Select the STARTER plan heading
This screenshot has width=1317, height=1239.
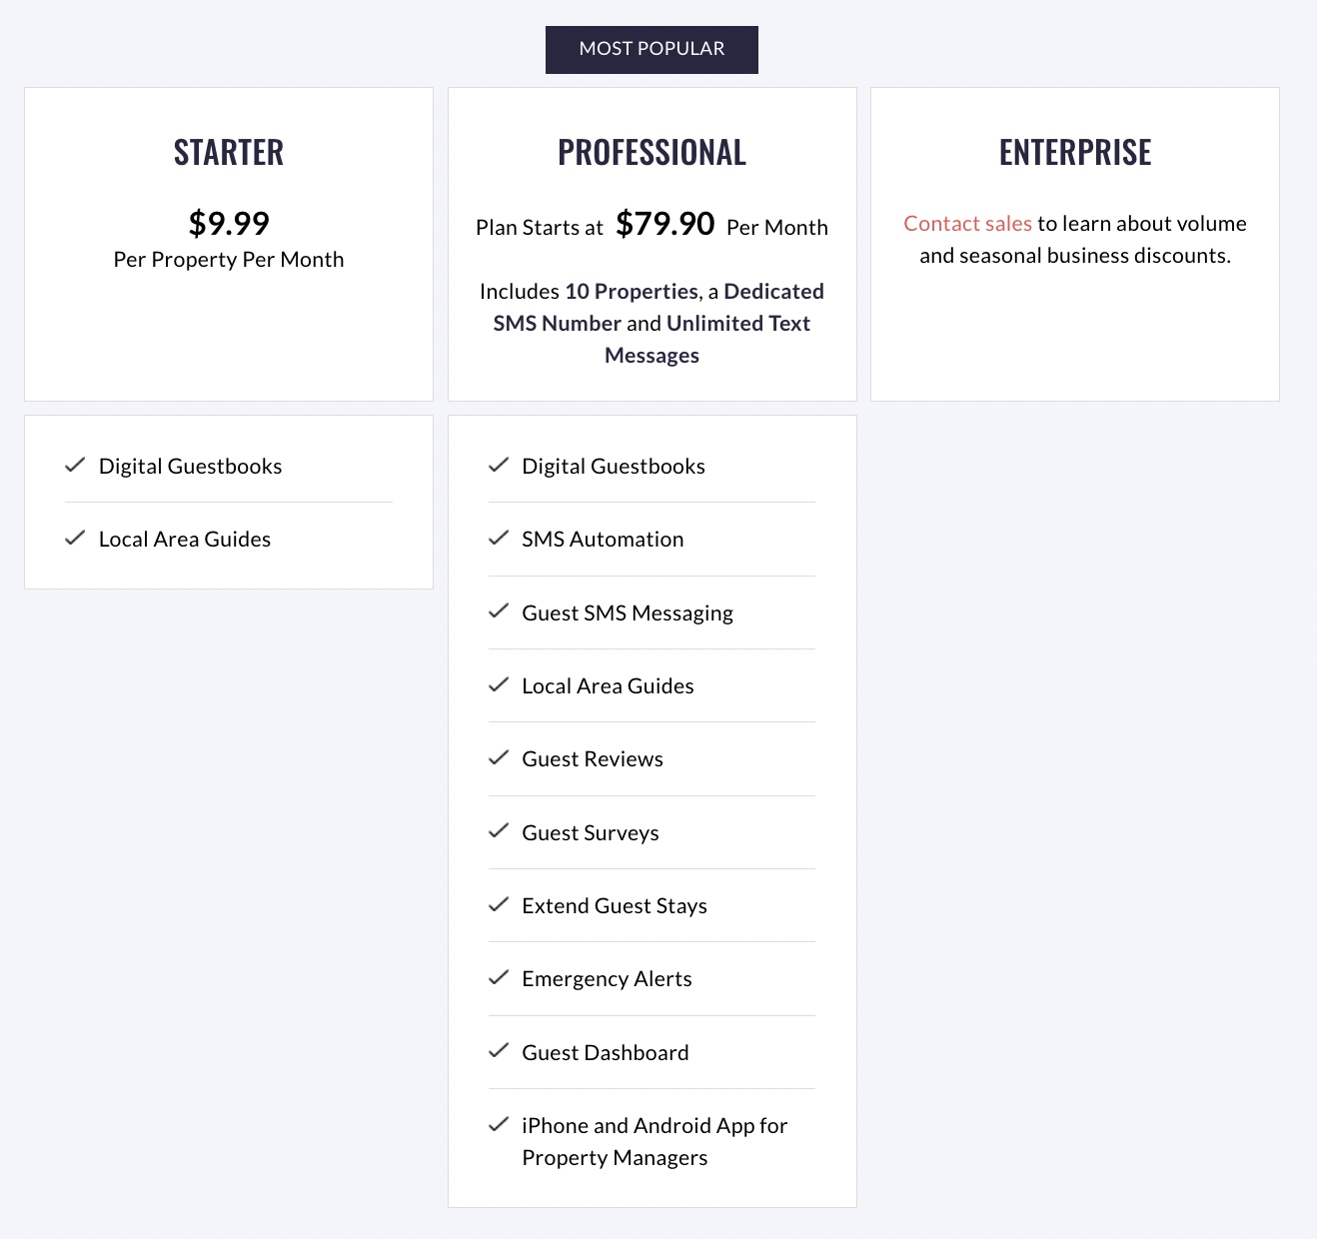(229, 153)
